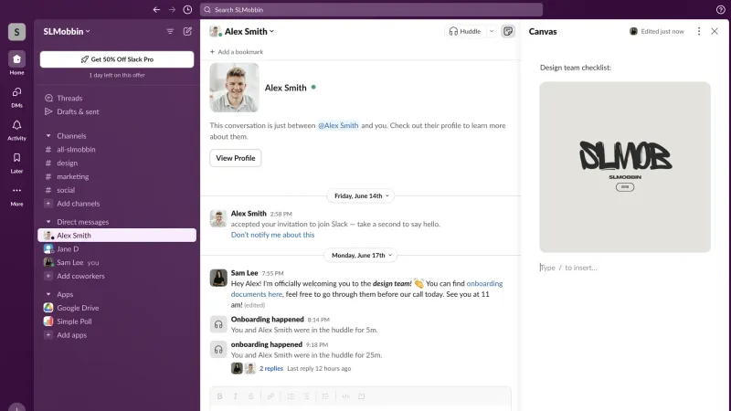This screenshot has height=411, width=731.
Task: Click code block formatting button
Action: pyautogui.click(x=361, y=396)
